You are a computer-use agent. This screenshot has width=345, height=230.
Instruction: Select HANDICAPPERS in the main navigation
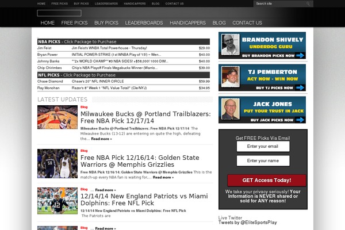(187, 22)
